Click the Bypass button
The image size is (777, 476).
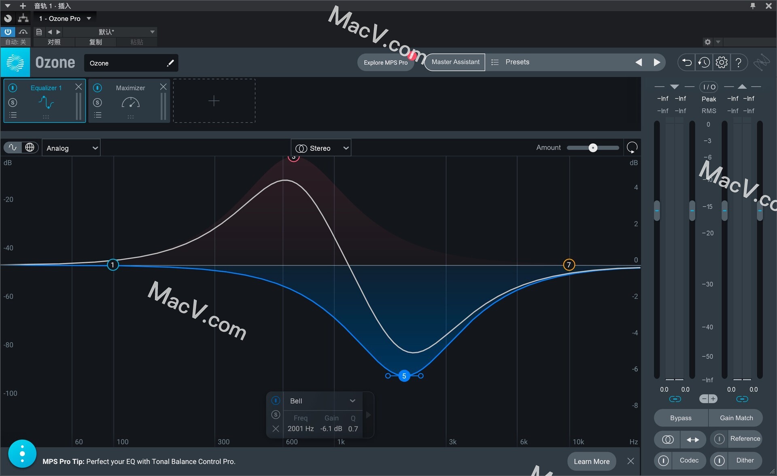click(681, 418)
